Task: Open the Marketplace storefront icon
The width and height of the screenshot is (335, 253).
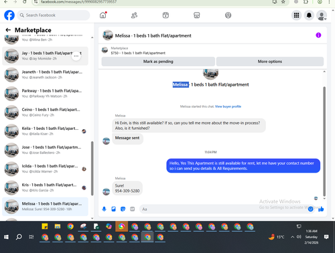Action: point(196,15)
